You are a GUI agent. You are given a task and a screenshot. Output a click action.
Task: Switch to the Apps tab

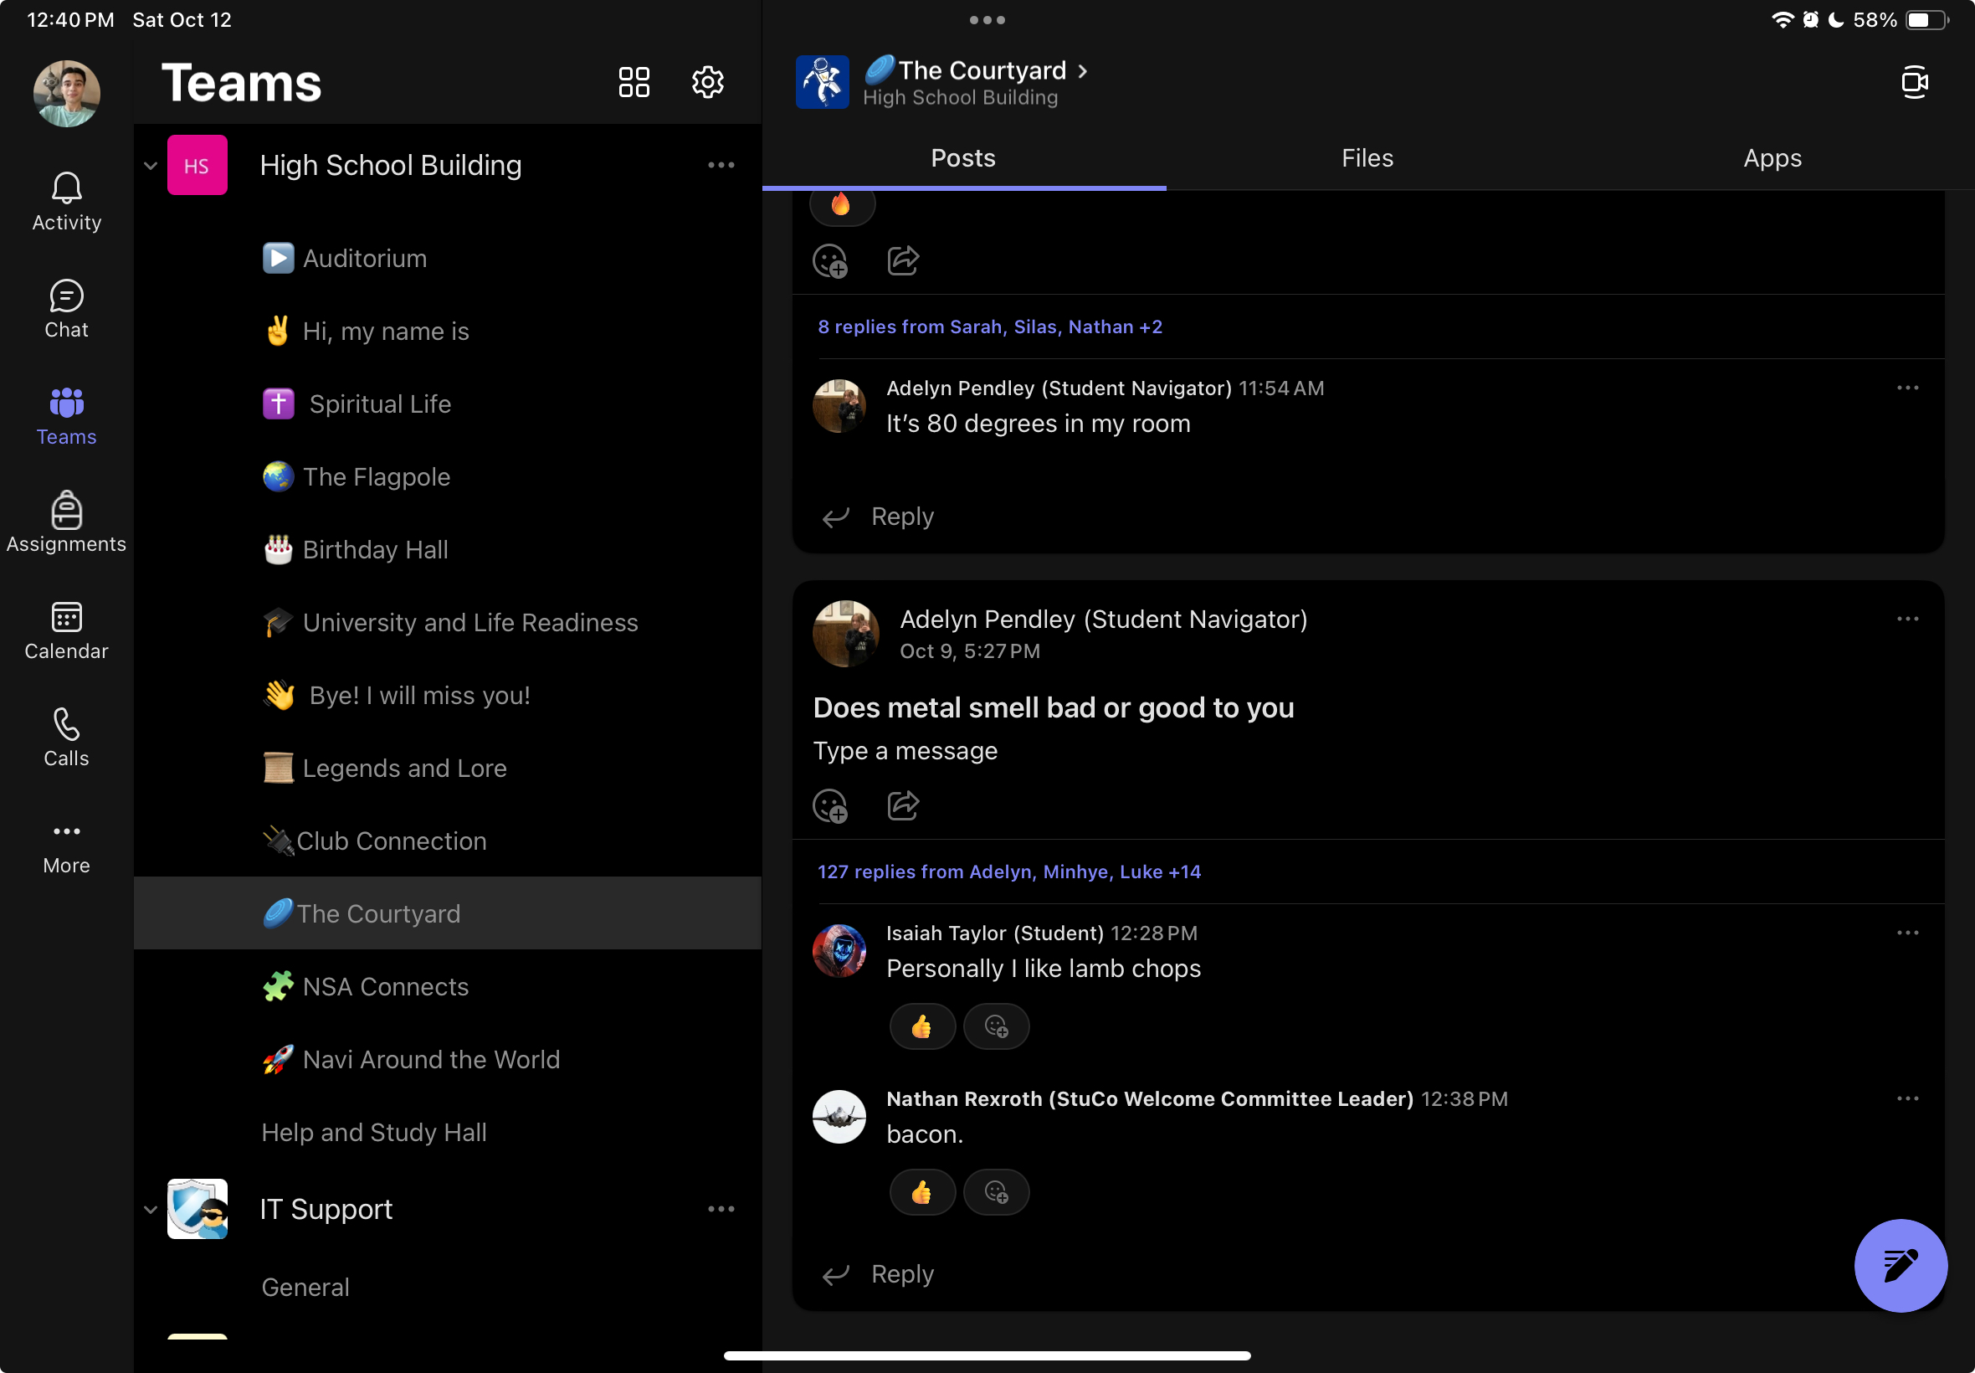(x=1772, y=158)
